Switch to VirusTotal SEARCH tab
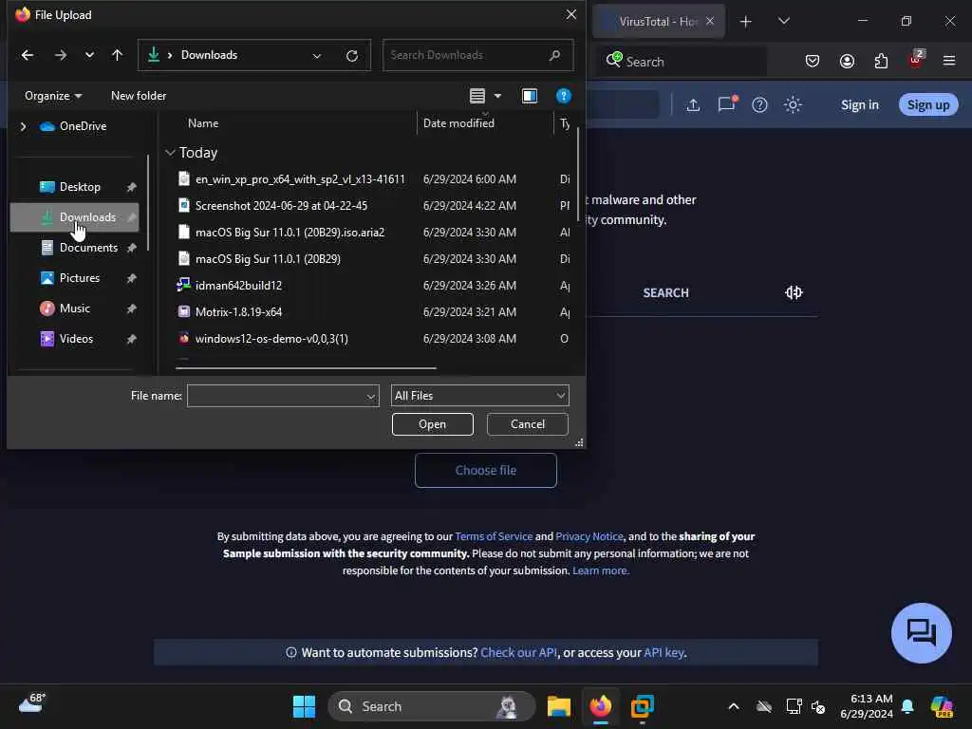The image size is (972, 729). click(665, 292)
